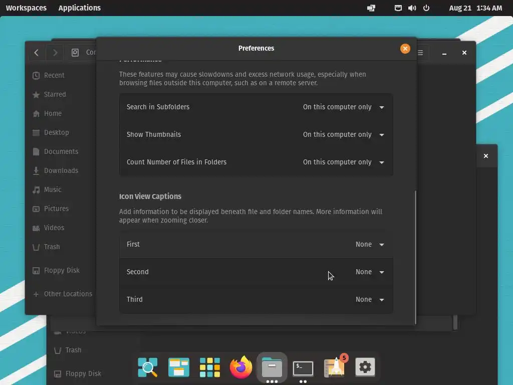Open the date and time clock
Image resolution: width=513 pixels, height=385 pixels.
coord(475,8)
